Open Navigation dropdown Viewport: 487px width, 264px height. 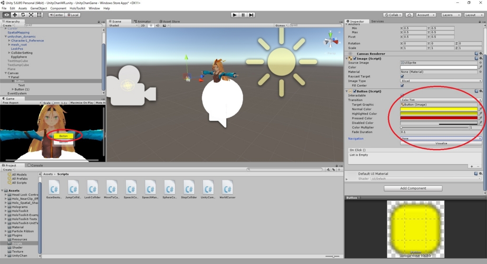[x=441, y=138]
